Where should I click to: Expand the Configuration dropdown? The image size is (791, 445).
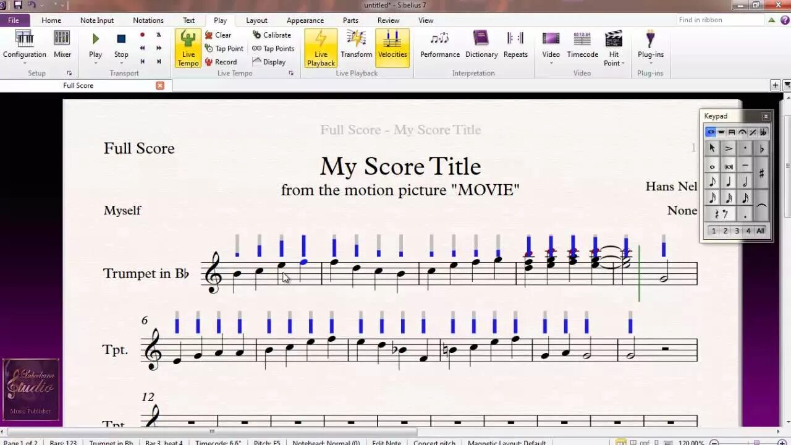(x=25, y=63)
